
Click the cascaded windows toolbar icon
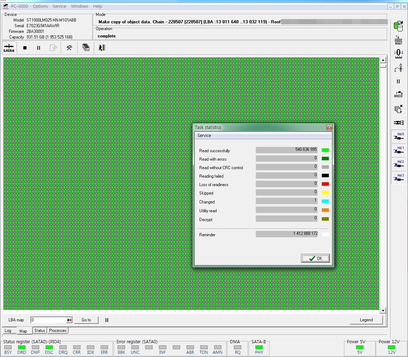pos(86,48)
